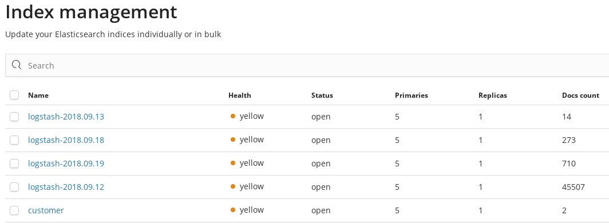Sort by Replicas column header
609x223 pixels.
click(492, 95)
